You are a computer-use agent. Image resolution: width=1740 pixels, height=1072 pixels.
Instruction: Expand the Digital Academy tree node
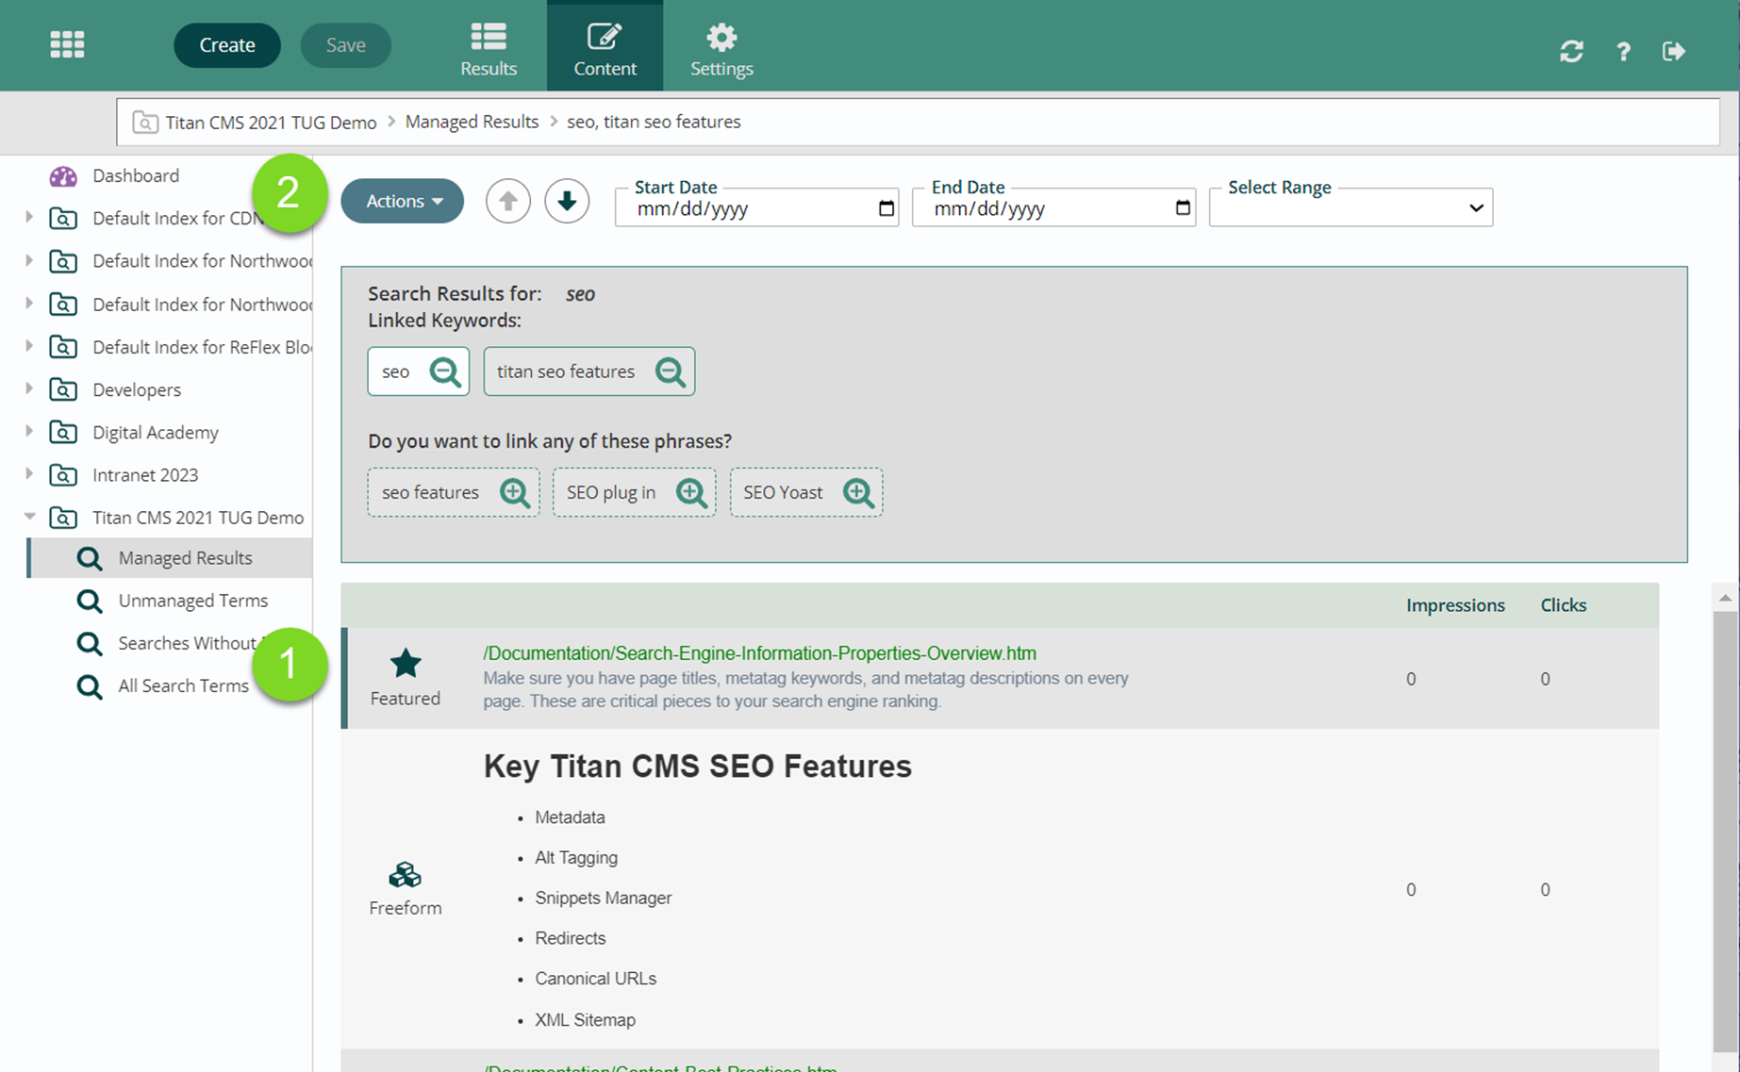[28, 431]
